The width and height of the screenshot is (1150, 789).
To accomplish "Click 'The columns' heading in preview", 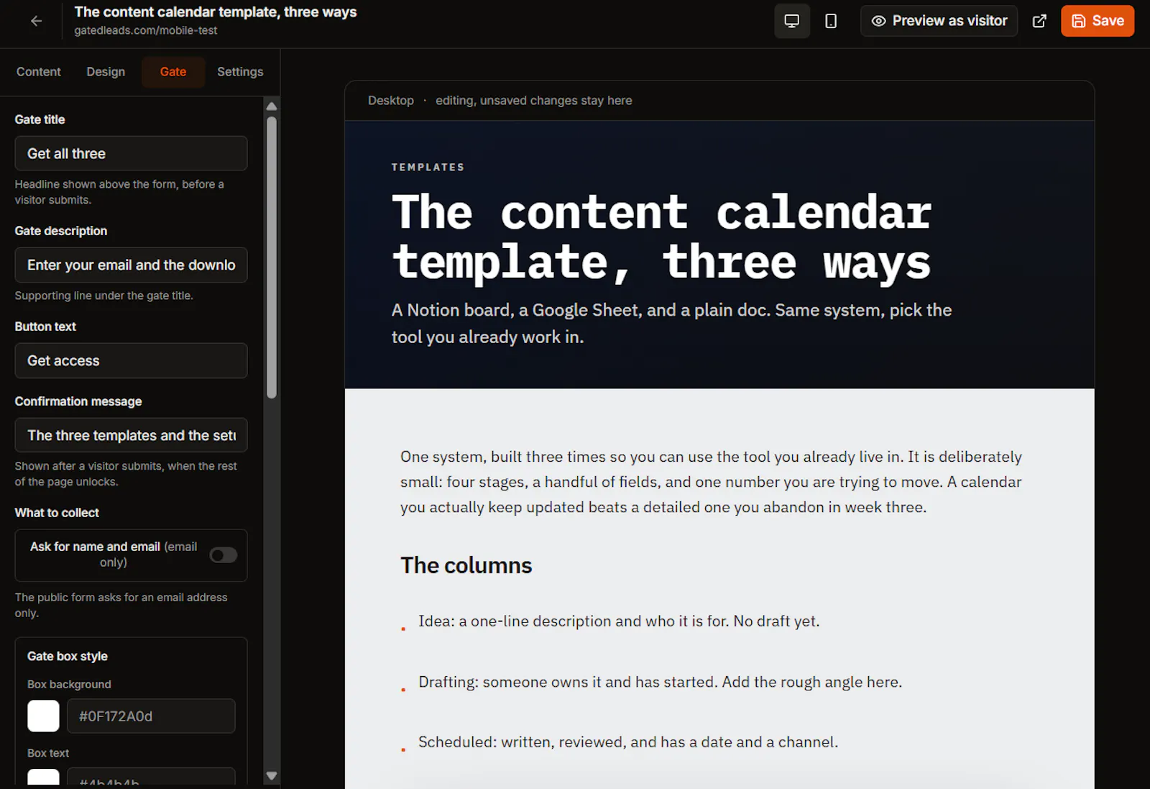I will coord(466,565).
